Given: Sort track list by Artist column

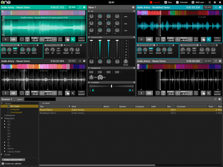Looking at the screenshot, I should [87, 106].
